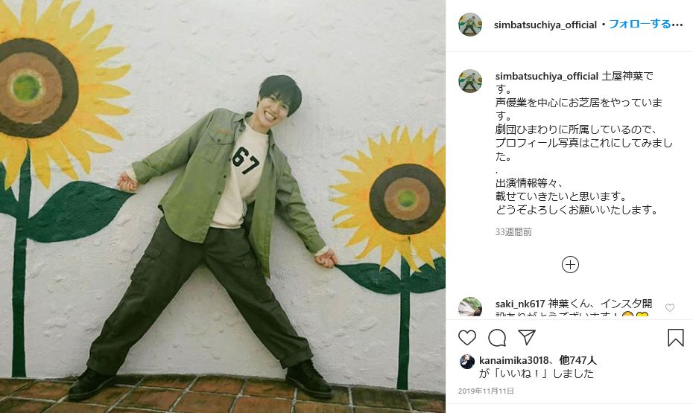Open the avatar next to the caption text
The height and width of the screenshot is (413, 693).
coord(469,81)
